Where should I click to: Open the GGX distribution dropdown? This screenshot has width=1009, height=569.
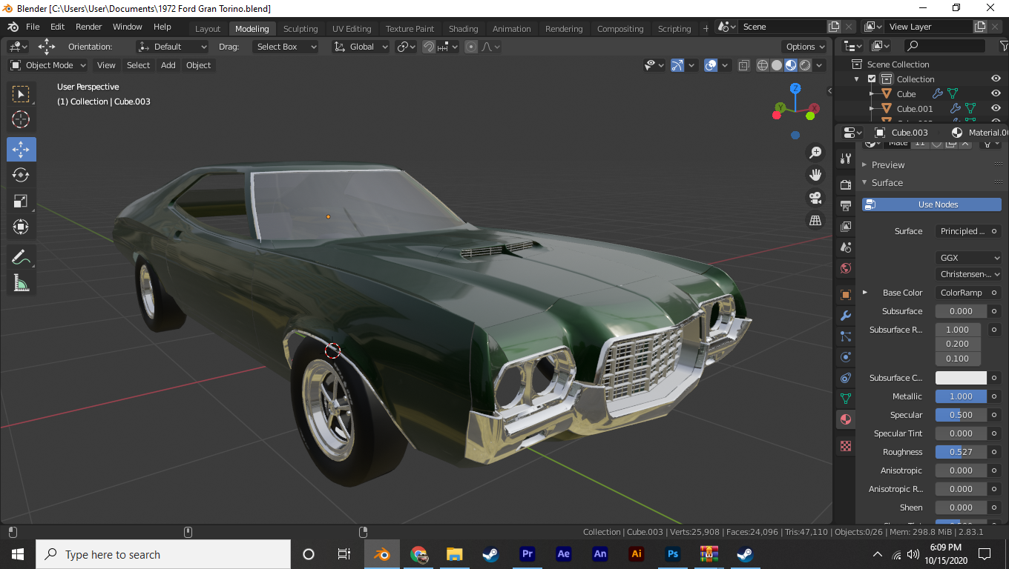pyautogui.click(x=968, y=258)
